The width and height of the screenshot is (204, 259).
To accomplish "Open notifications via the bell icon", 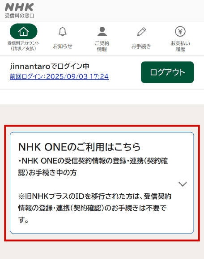I will [63, 31].
